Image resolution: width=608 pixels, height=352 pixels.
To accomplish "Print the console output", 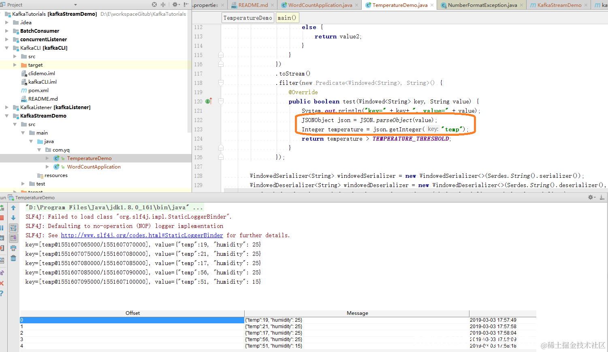I will pyautogui.click(x=13, y=248).
